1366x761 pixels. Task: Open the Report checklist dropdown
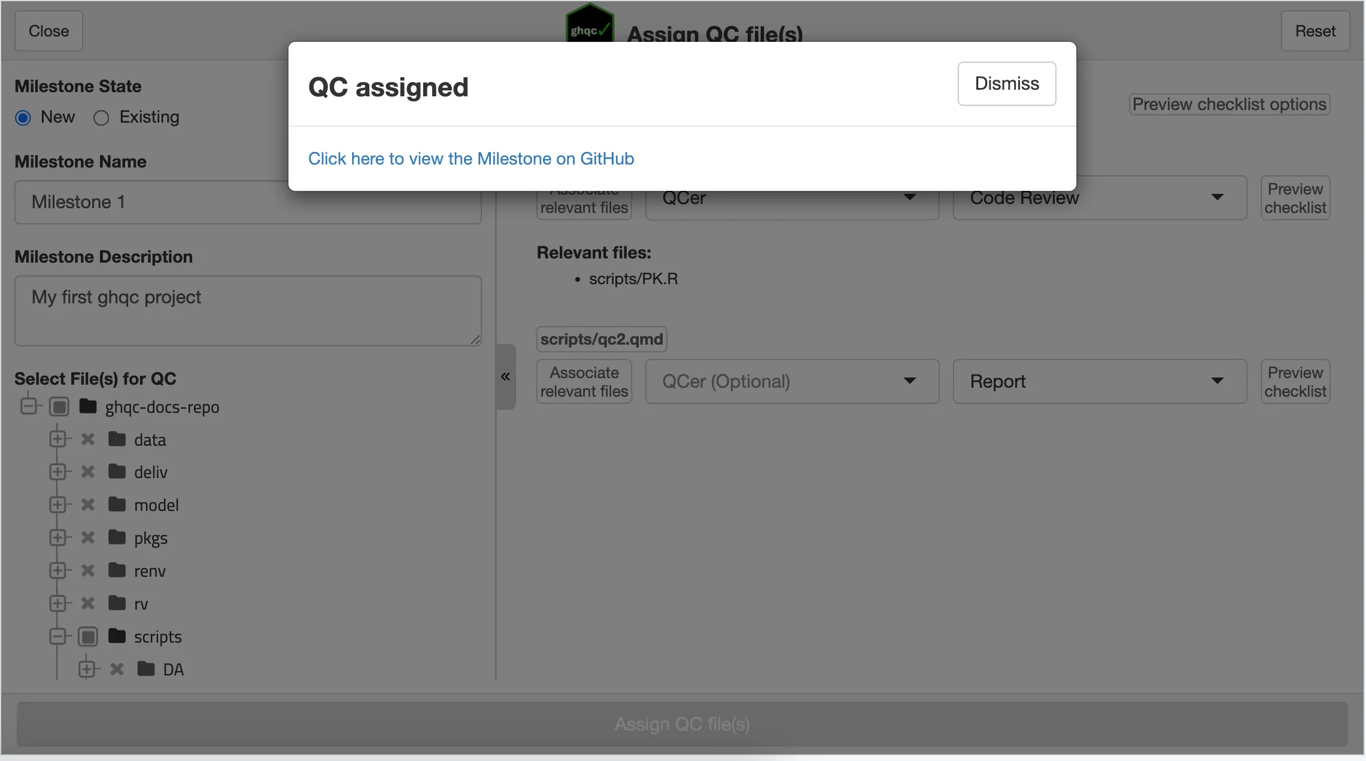[x=1099, y=381]
